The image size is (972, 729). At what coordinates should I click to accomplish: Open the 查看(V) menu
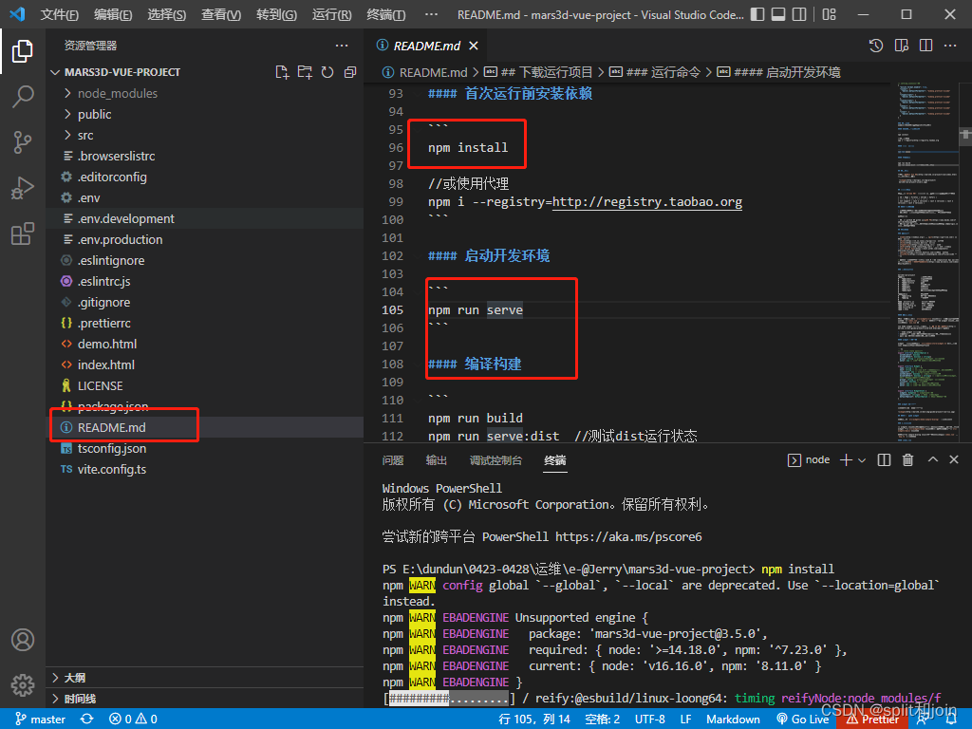[220, 14]
